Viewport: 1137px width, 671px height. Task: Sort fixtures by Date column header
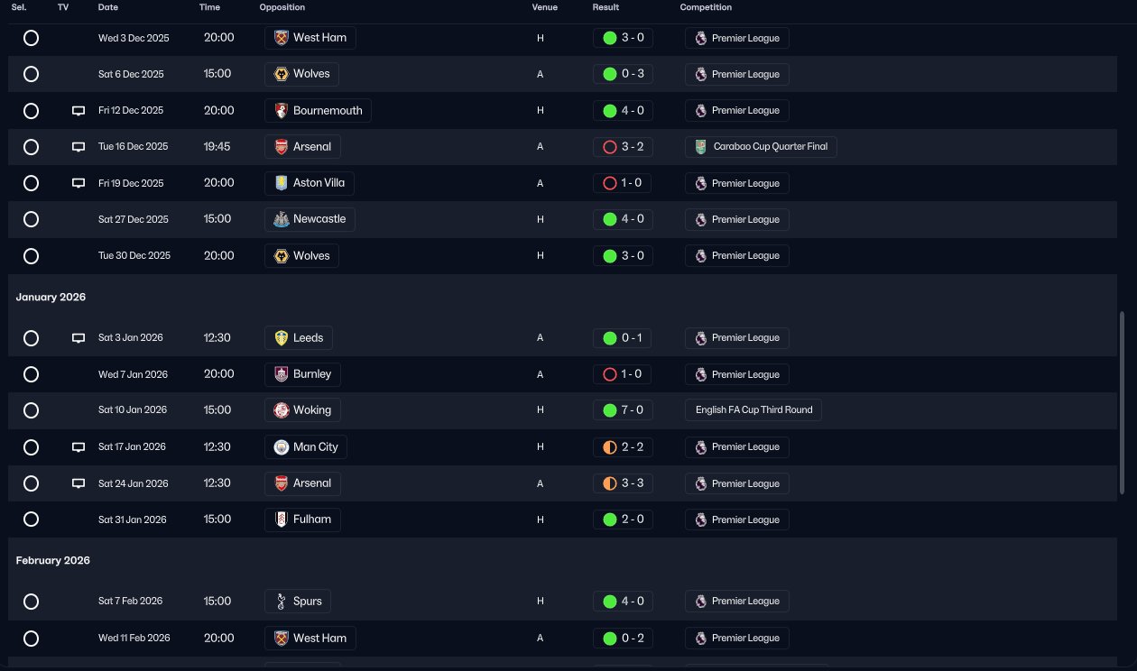tap(108, 7)
